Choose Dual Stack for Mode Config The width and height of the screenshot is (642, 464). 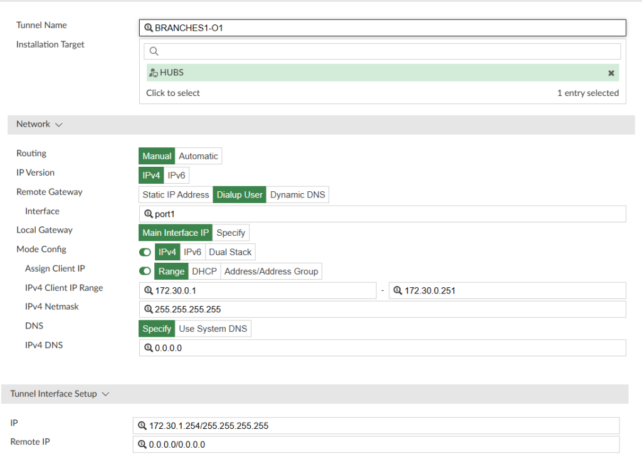tap(230, 252)
